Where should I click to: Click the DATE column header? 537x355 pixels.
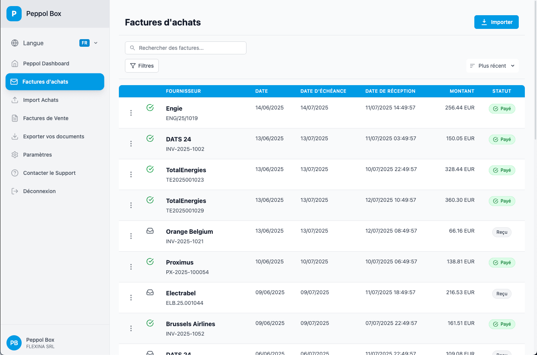262,91
